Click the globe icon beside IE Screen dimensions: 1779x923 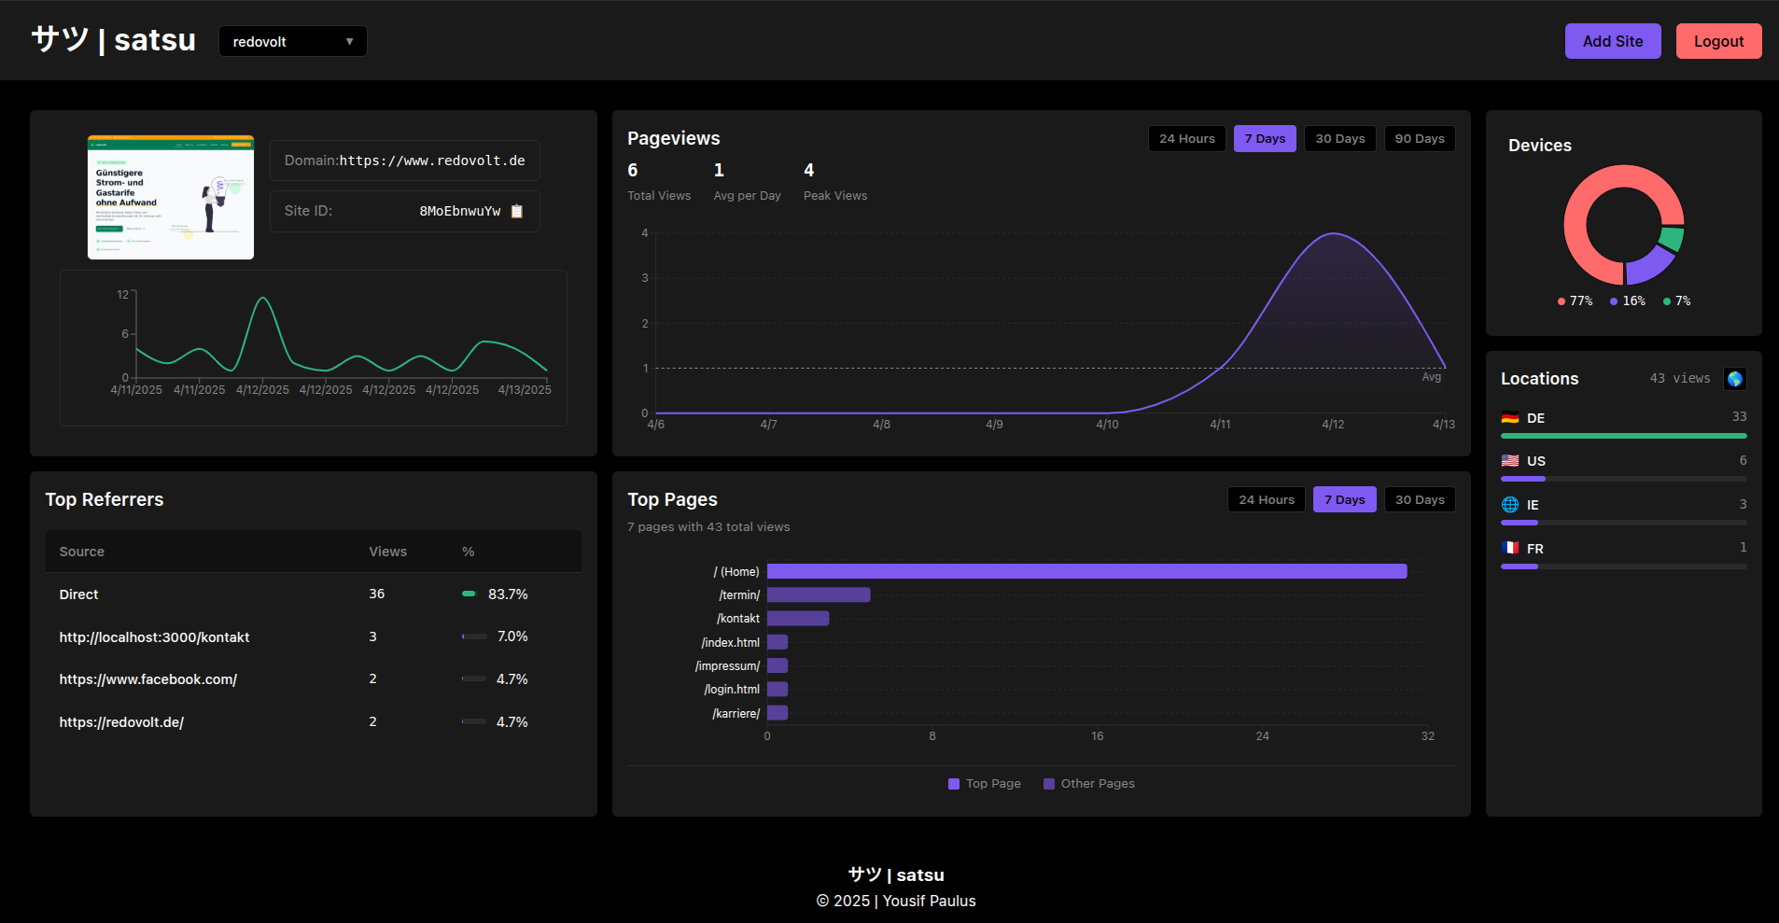pyautogui.click(x=1510, y=505)
